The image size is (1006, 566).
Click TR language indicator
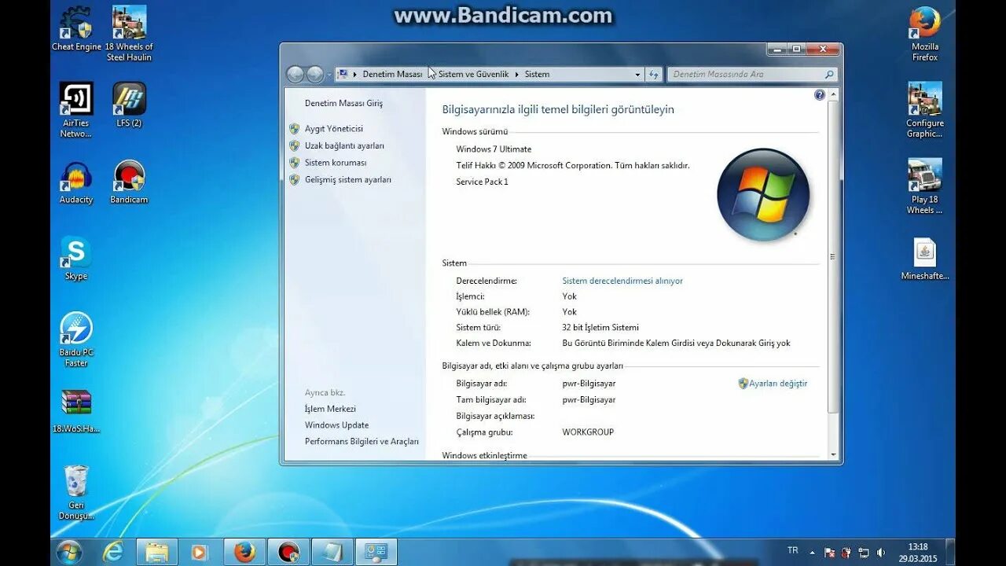click(x=793, y=550)
